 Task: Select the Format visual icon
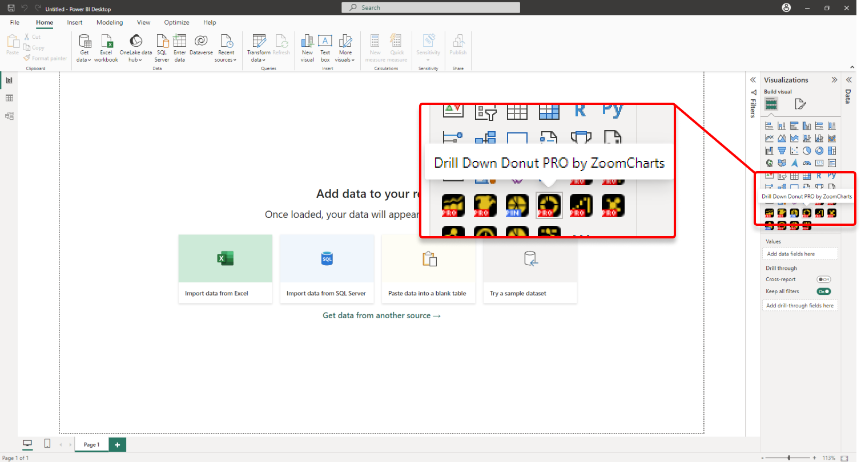click(x=800, y=104)
